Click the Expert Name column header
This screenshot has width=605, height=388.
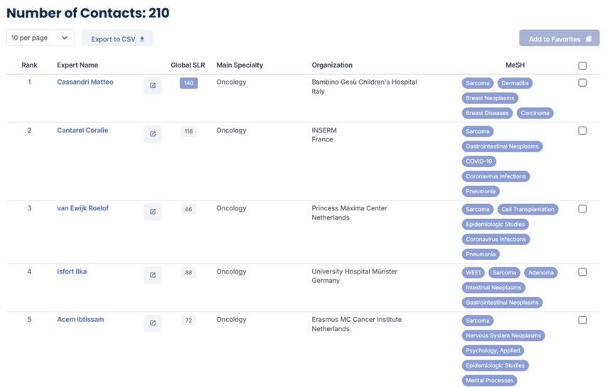tap(77, 65)
